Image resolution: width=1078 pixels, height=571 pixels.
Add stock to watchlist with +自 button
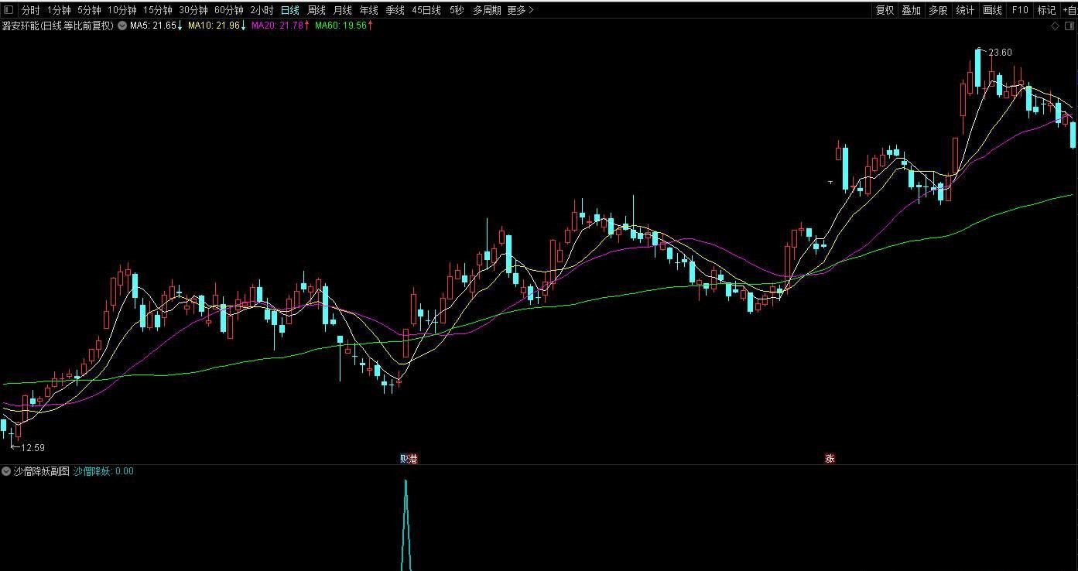click(x=1069, y=10)
